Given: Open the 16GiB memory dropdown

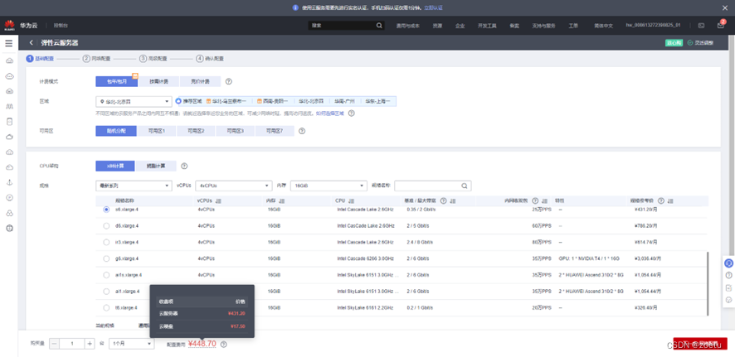Looking at the screenshot, I should [x=329, y=186].
